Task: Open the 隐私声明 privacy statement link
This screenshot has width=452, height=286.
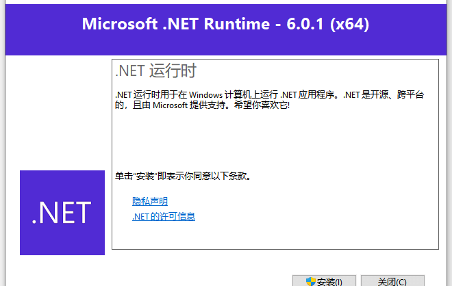Action: 150,201
